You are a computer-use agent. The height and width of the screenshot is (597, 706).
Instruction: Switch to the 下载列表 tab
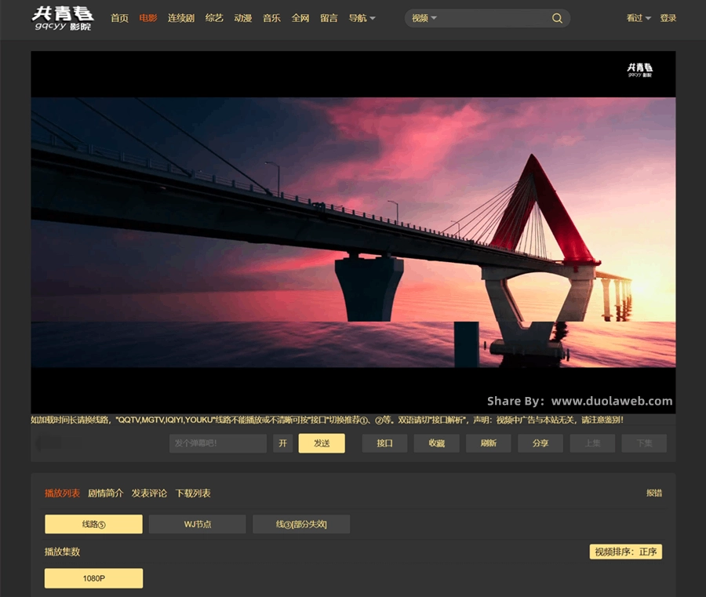[193, 493]
